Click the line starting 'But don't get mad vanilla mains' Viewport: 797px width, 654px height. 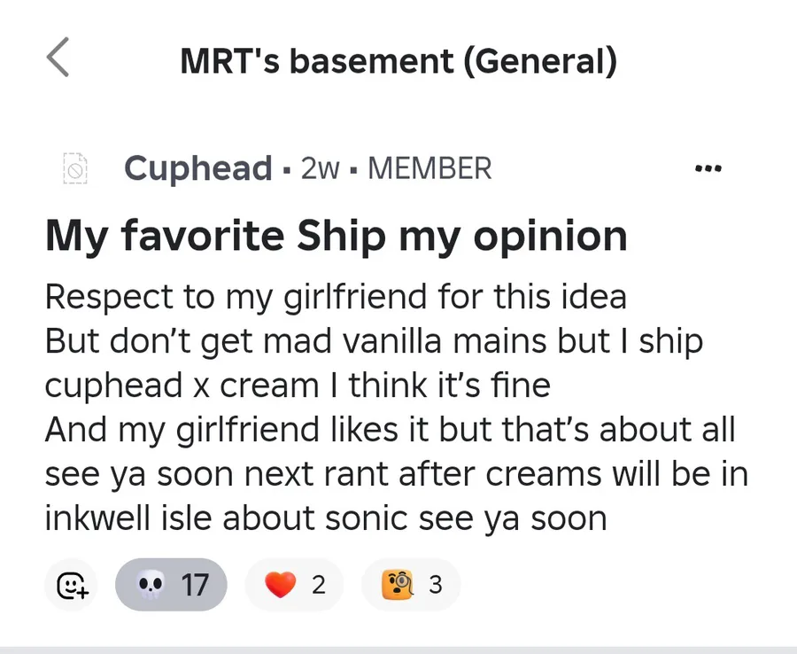pyautogui.click(x=373, y=341)
